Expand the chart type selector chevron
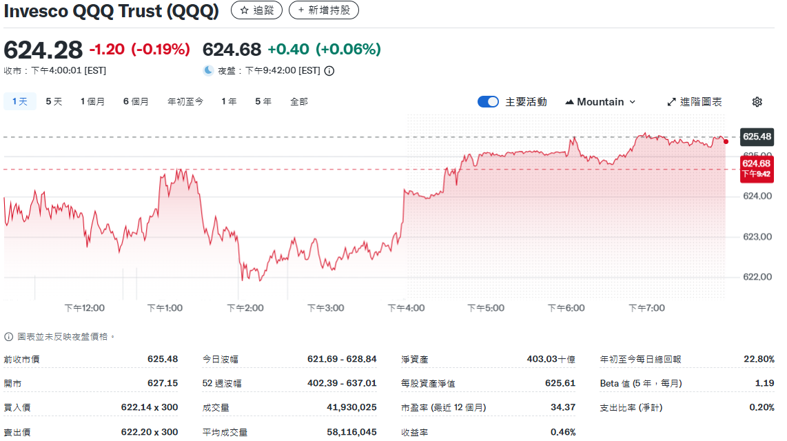This screenshot has width=787, height=441. pos(633,101)
